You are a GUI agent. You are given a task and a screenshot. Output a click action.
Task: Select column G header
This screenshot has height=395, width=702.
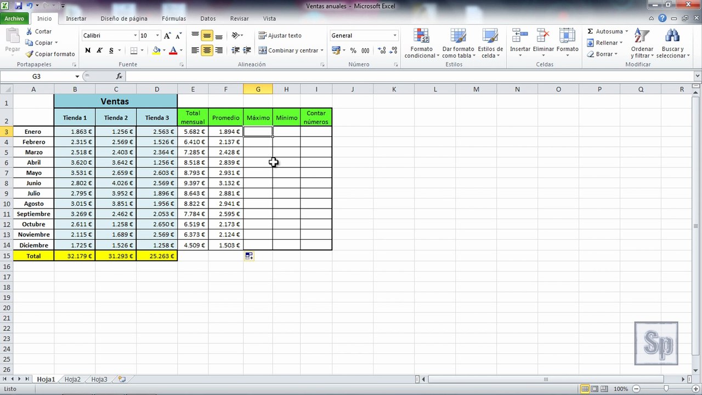258,89
